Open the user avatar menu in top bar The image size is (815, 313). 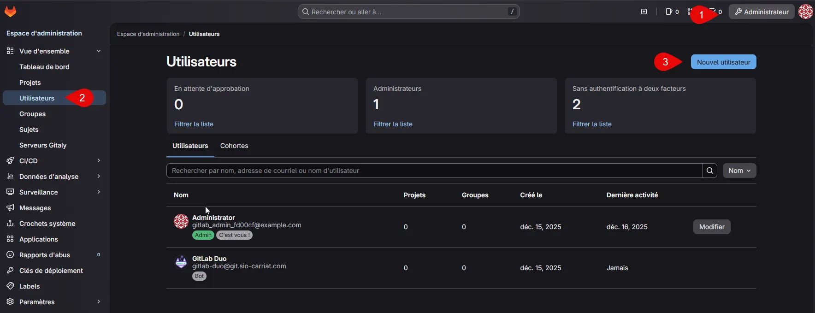(805, 12)
